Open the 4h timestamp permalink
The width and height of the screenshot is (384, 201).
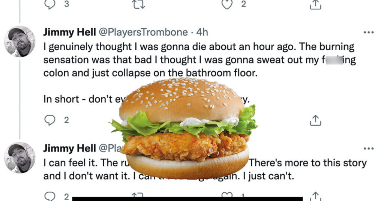tap(202, 32)
